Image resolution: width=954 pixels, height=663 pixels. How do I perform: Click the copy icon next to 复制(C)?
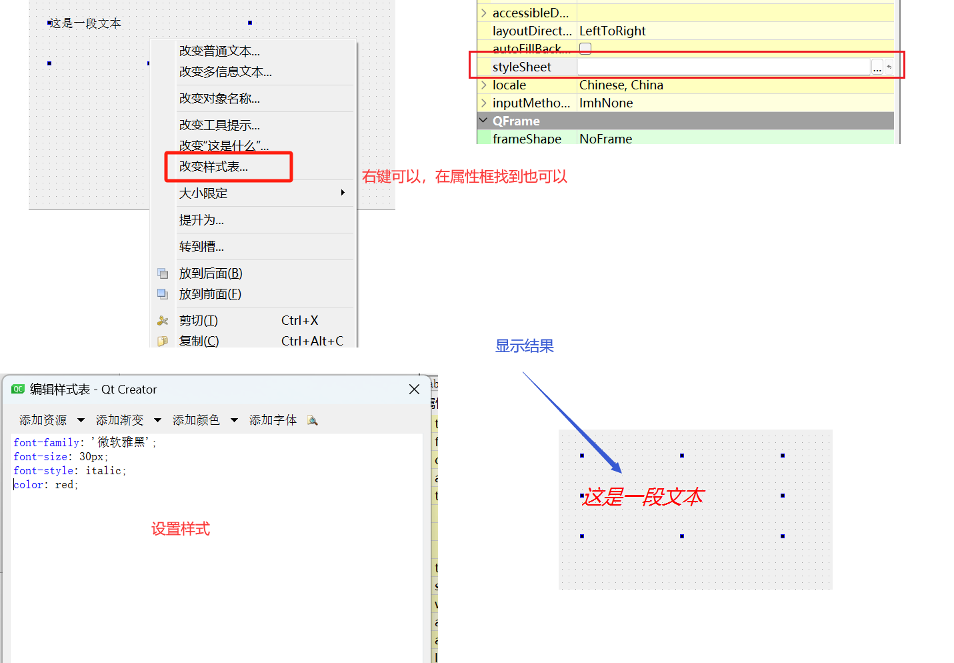(163, 341)
